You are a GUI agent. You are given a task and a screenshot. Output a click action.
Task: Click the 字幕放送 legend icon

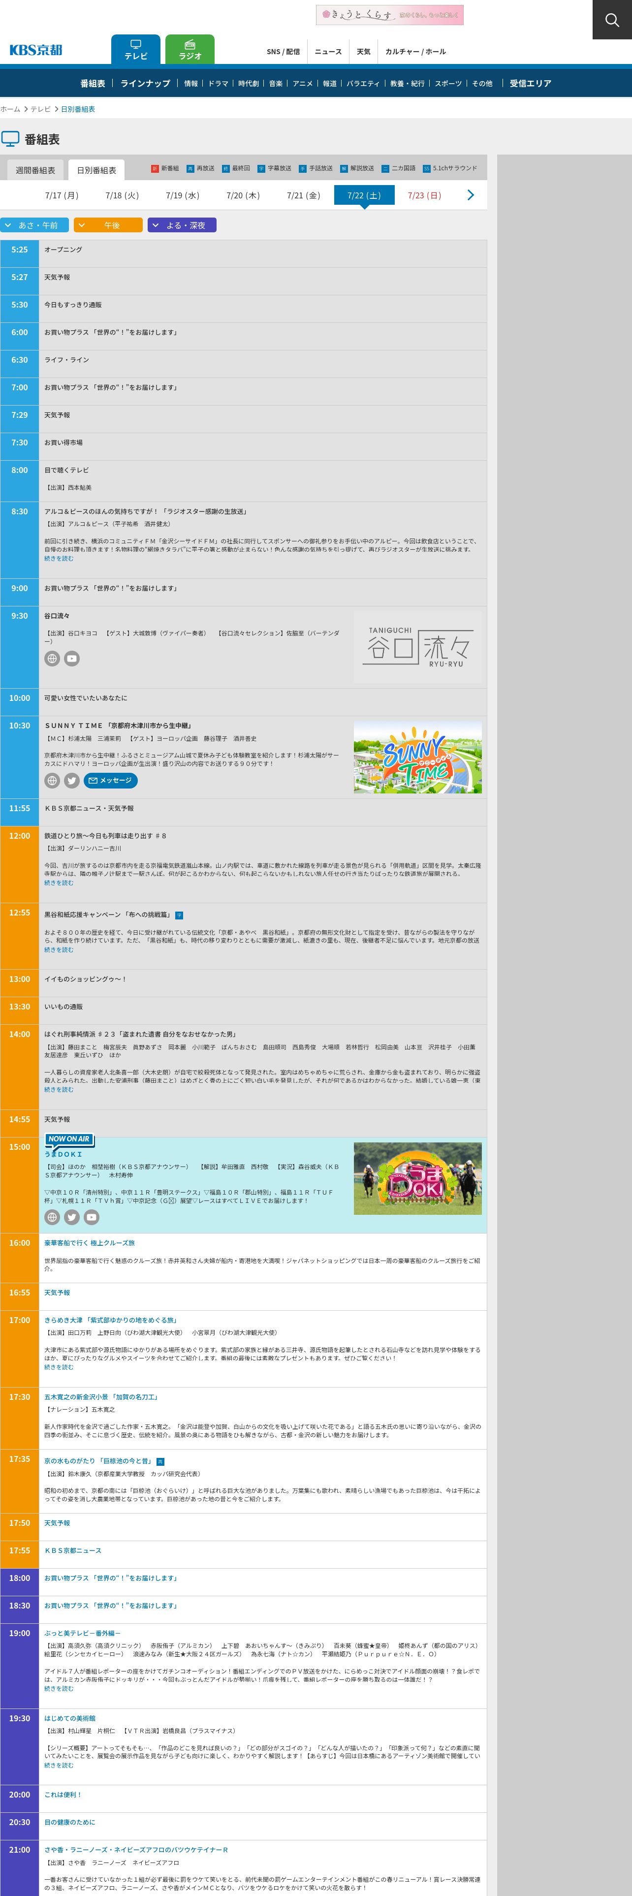[261, 168]
